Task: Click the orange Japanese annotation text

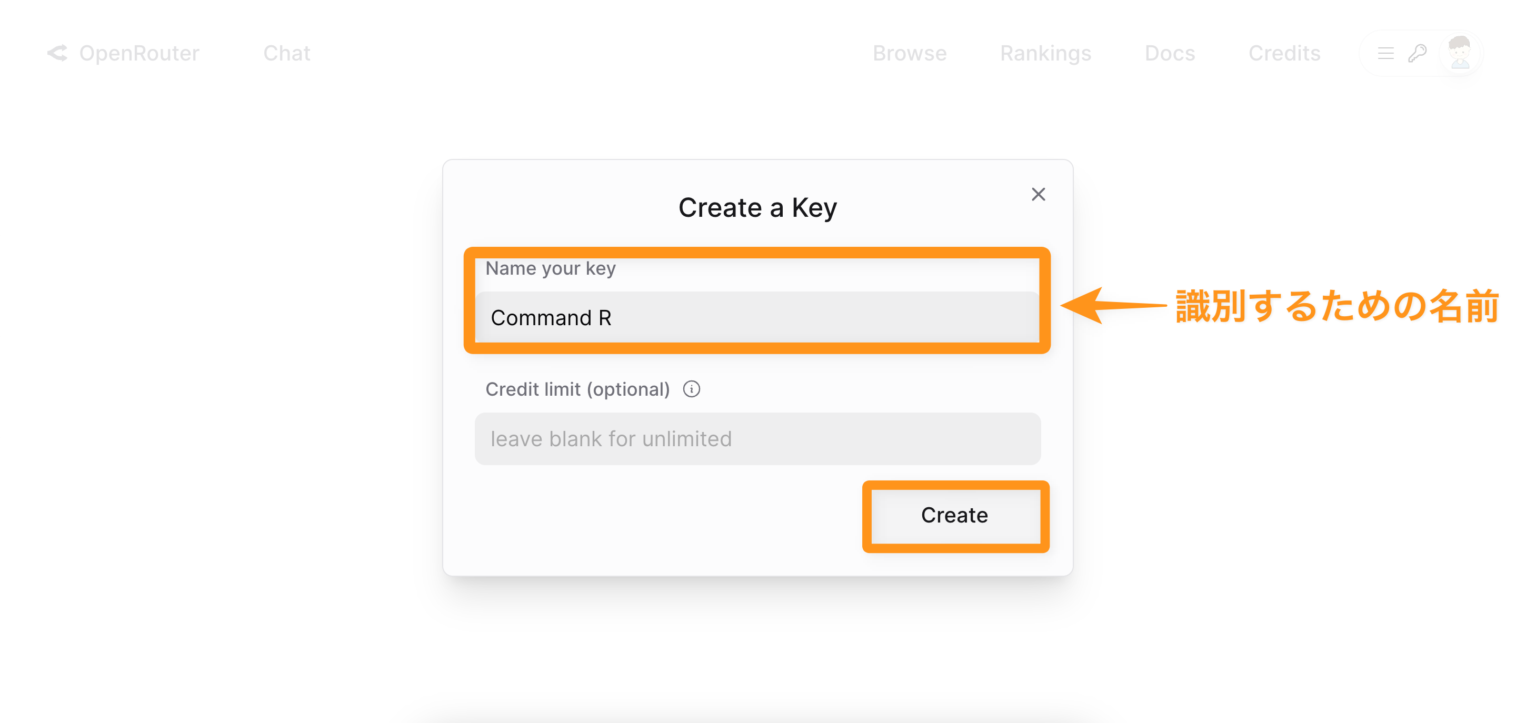Action: [x=1337, y=306]
